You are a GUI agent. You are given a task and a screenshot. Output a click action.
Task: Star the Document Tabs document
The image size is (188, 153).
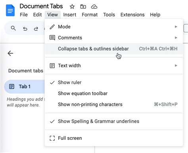click(x=72, y=6)
